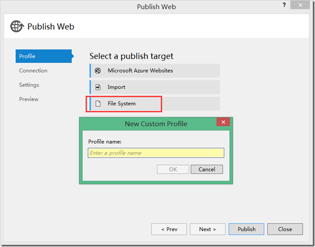Image resolution: width=315 pixels, height=247 pixels.
Task: Open help with the question mark button
Action: point(284,5)
